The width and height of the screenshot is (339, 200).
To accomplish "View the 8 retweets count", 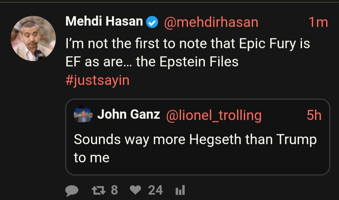I will (x=114, y=190).
